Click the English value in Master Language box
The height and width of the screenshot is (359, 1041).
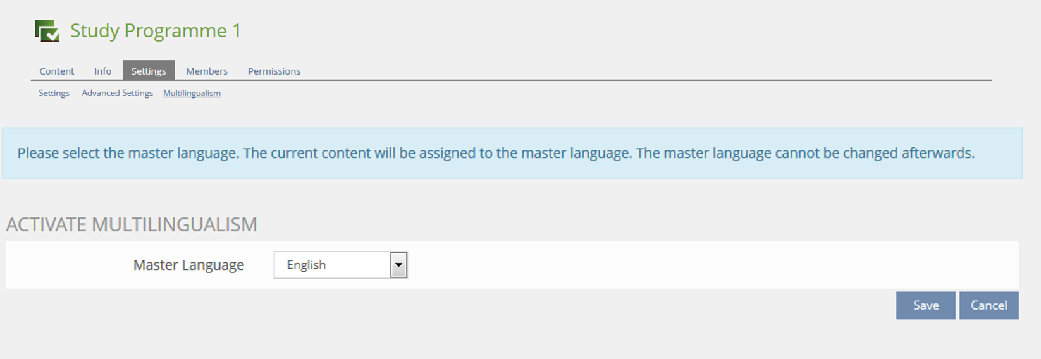tap(307, 265)
